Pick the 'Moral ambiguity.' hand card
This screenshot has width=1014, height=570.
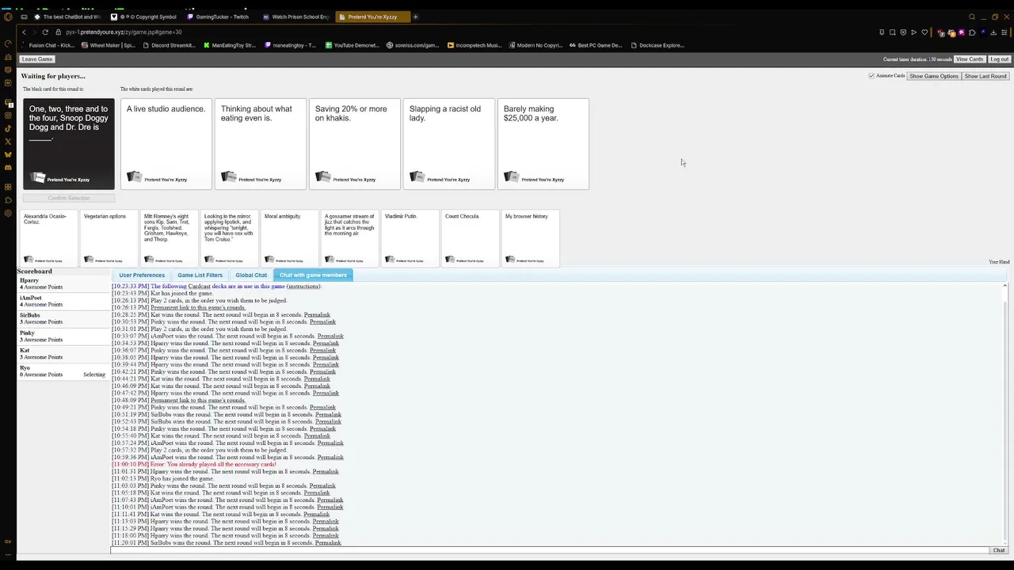[290, 238]
